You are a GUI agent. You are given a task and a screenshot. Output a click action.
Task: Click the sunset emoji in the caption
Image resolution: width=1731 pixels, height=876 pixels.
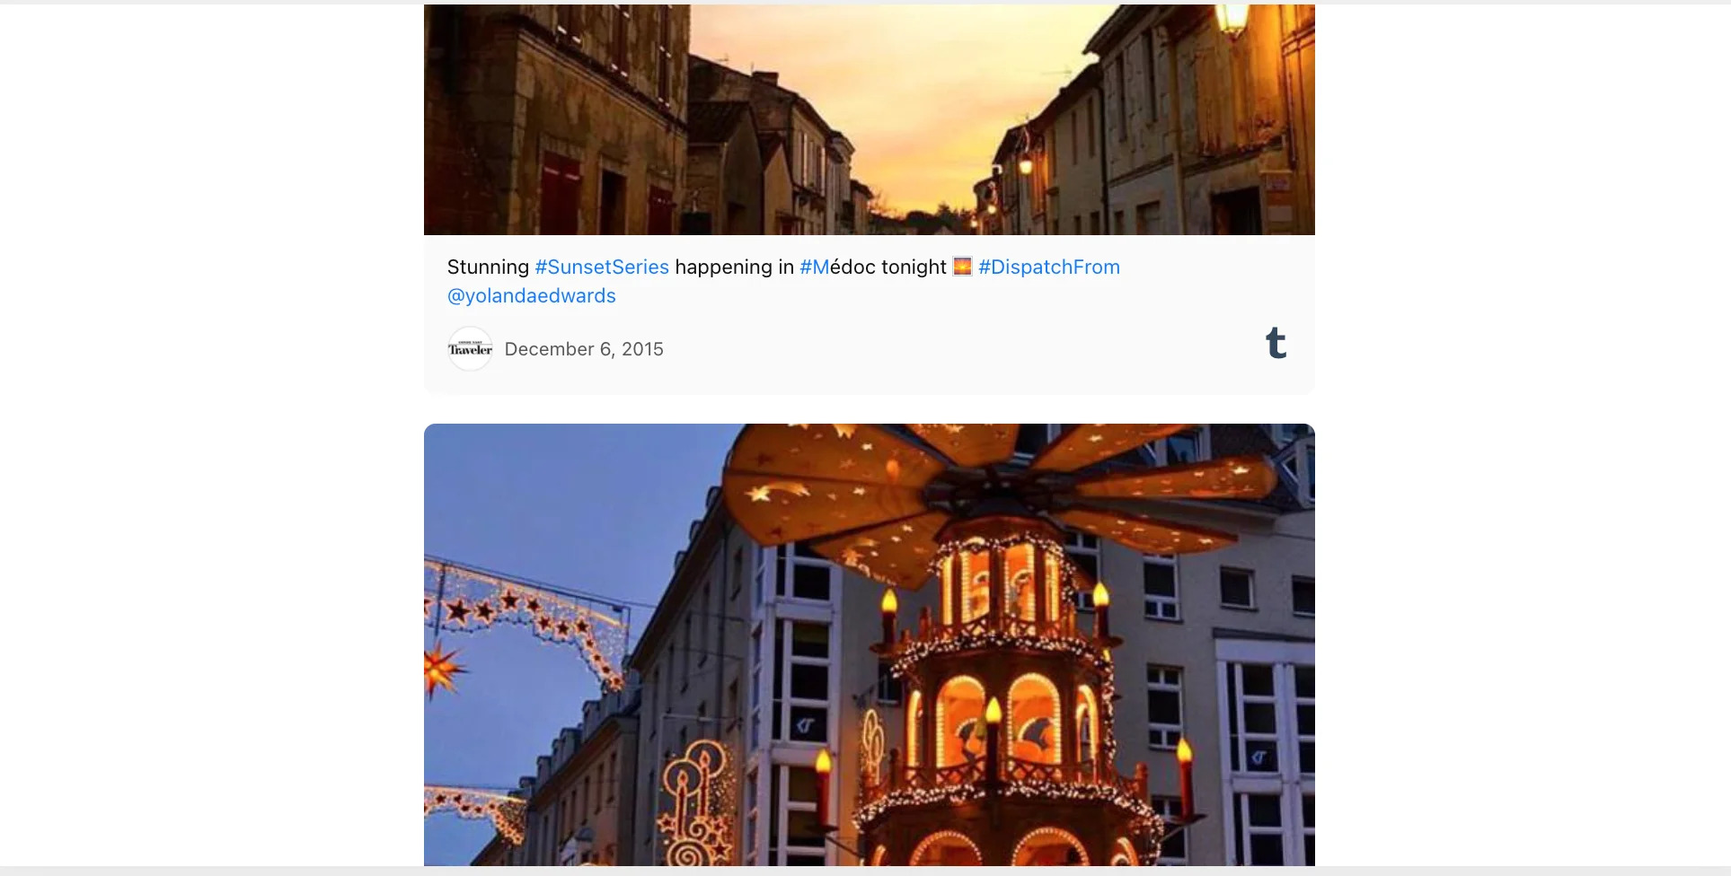click(962, 267)
